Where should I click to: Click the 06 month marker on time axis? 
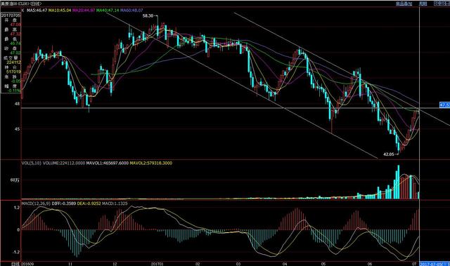coord(370,264)
